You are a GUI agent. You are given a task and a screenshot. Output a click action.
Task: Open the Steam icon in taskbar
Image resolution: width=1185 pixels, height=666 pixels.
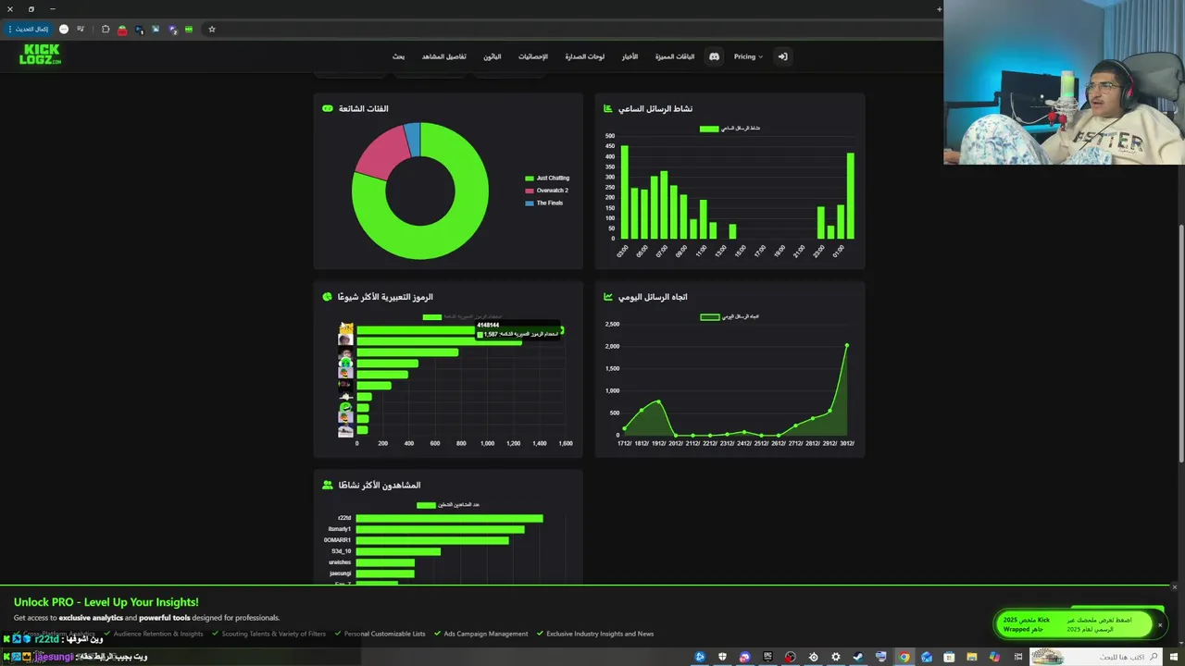pos(858,657)
